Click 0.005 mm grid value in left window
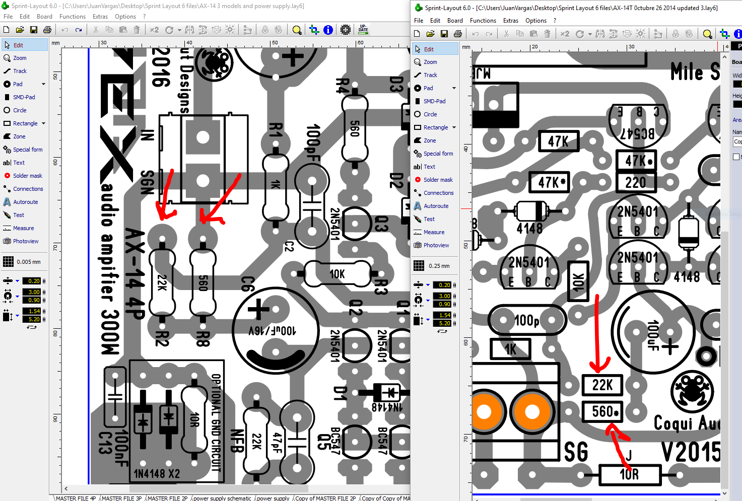Image resolution: width=742 pixels, height=501 pixels. point(29,262)
